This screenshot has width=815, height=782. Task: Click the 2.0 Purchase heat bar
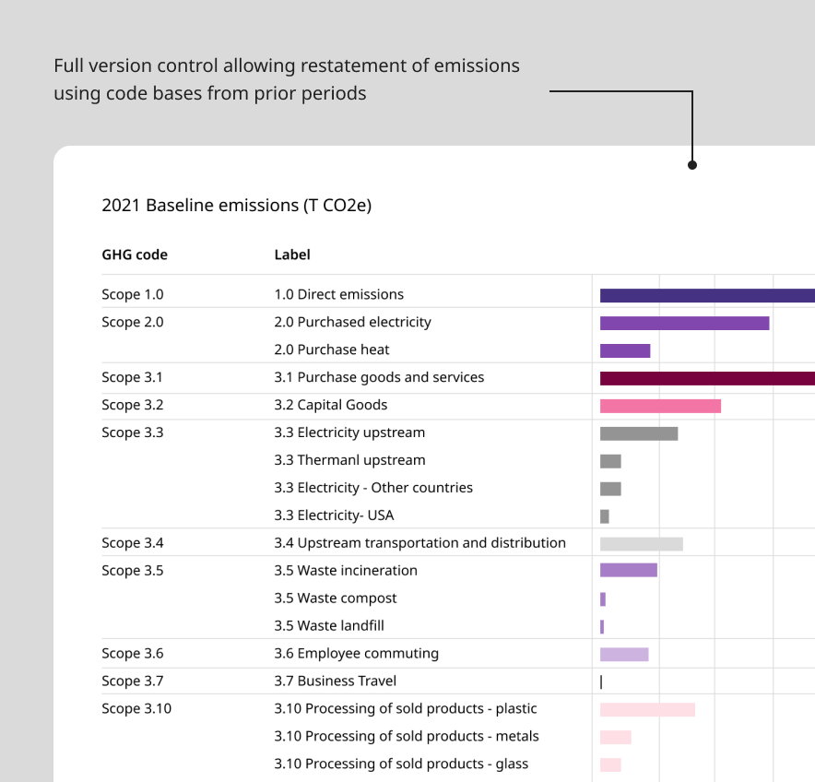(x=625, y=350)
